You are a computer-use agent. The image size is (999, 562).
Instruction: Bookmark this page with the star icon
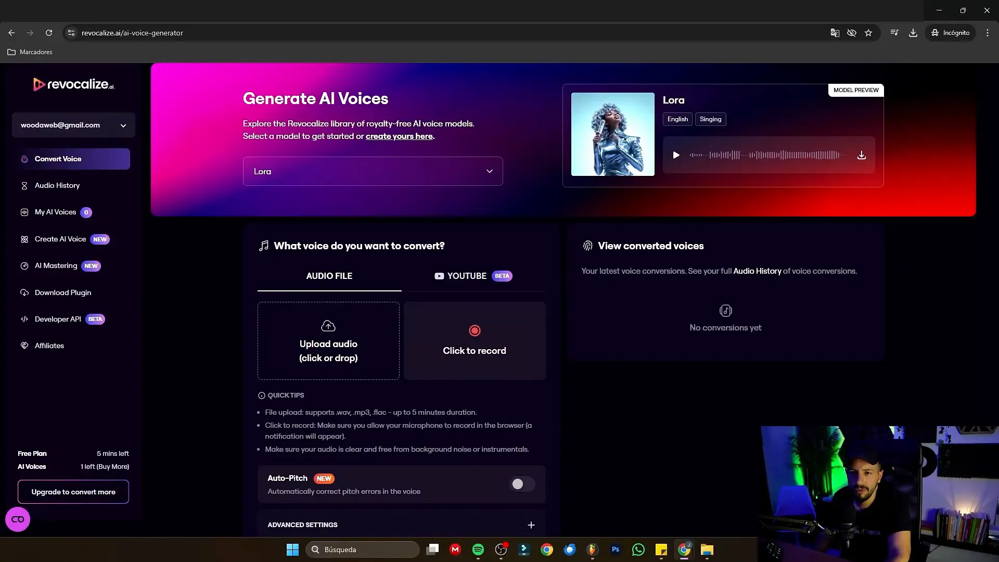point(868,33)
